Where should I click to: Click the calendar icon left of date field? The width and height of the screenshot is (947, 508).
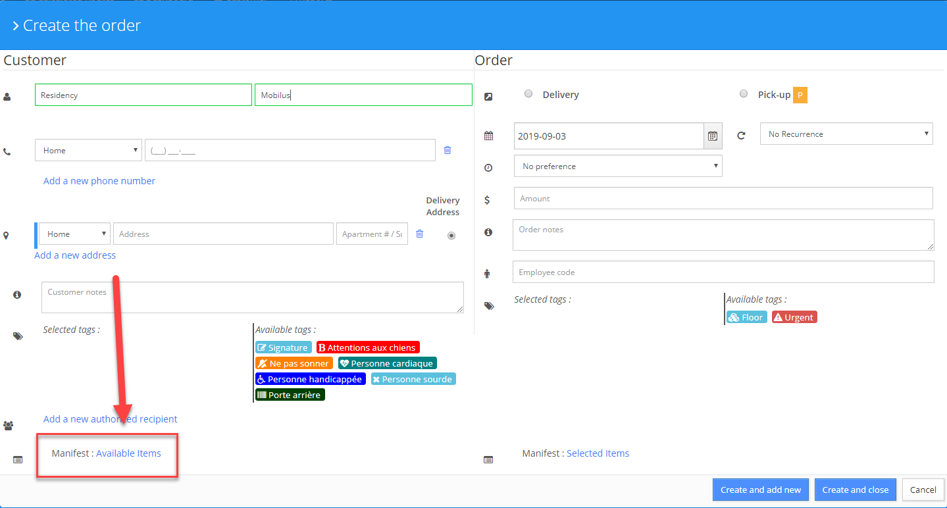tap(488, 136)
